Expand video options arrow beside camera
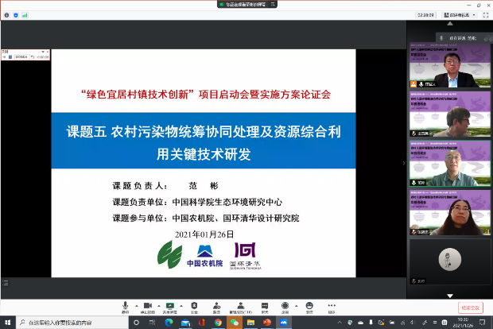This screenshot has width=493, height=329. [157, 304]
